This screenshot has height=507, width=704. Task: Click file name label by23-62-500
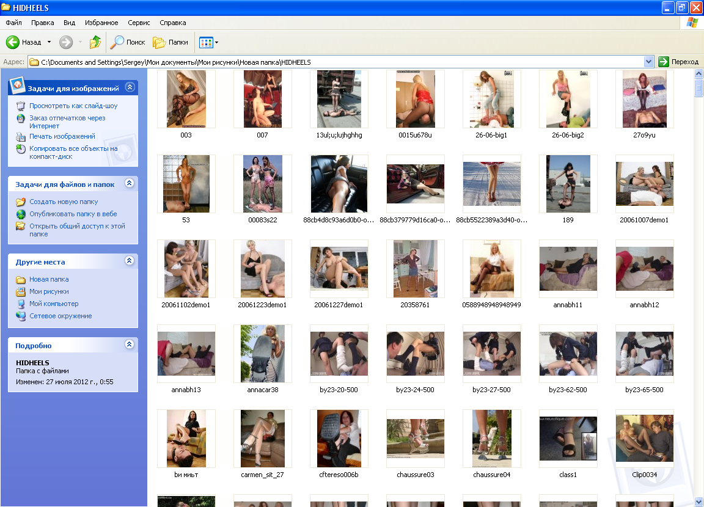[568, 390]
